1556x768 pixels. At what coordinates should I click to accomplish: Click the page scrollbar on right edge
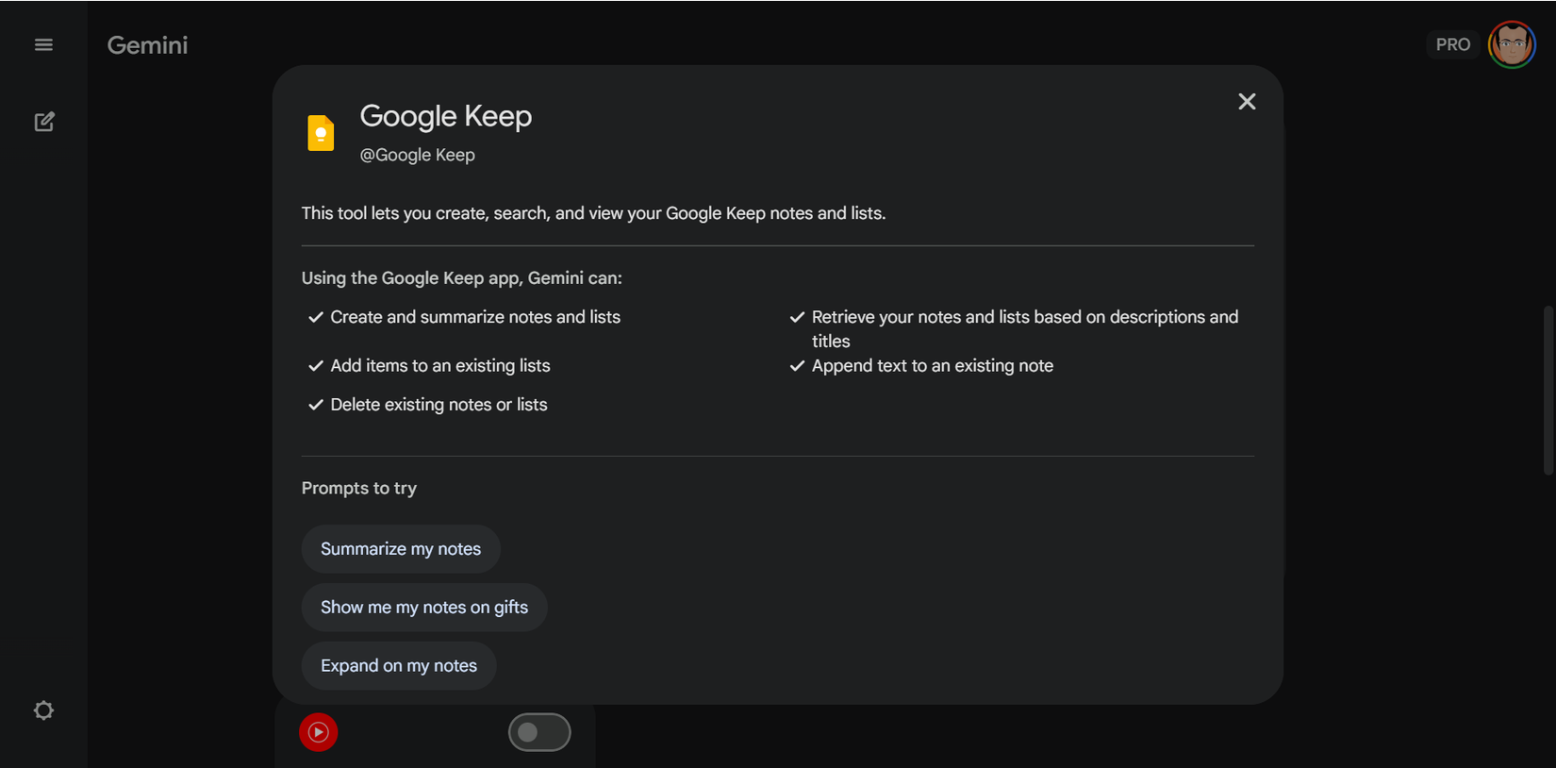pos(1548,390)
